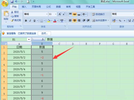Apply the red font color A
Image resolution: width=134 pixels, height=100 pixels.
click(x=55, y=21)
